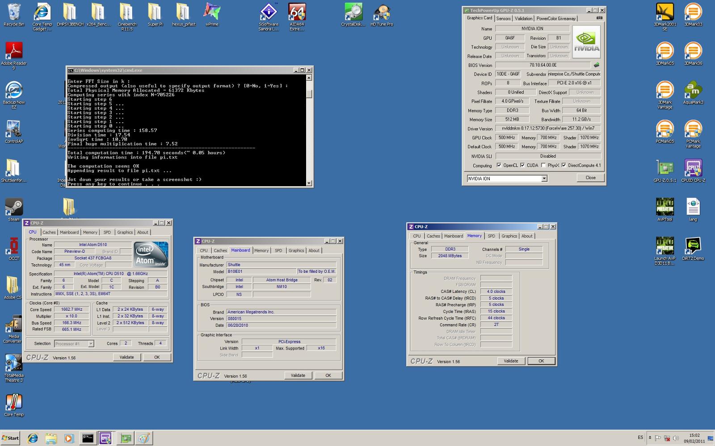Switch to Sensors tab in GPU-Z
The image size is (715, 446).
click(504, 18)
